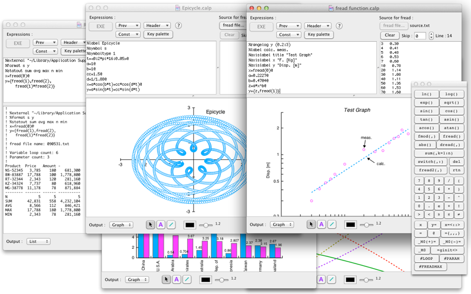Pick the line tool below the bar chart
Screen dimensions: 471x294
[x=187, y=279]
